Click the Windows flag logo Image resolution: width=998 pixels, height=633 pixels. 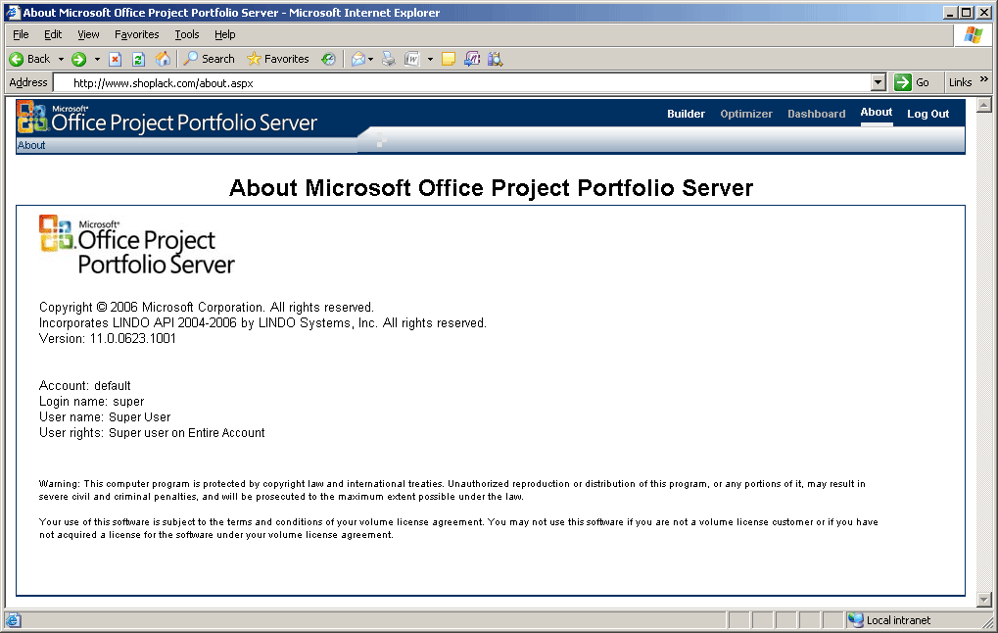pos(974,35)
